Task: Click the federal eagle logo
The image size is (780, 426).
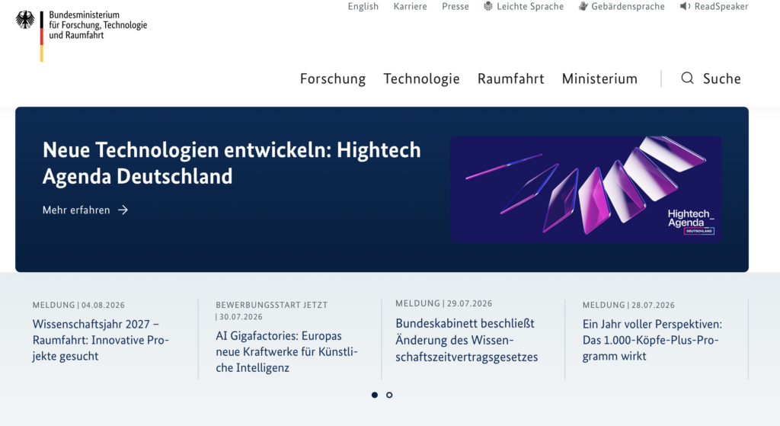Action: 25,21
